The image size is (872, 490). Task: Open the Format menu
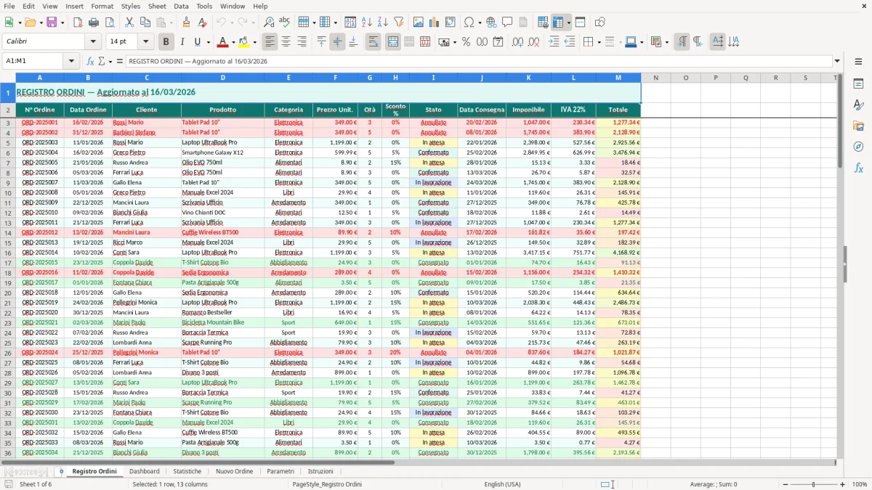(x=102, y=6)
